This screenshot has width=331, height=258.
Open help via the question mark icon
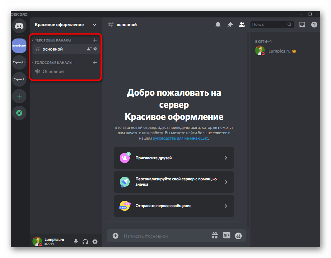click(x=314, y=25)
